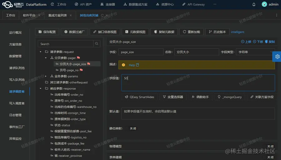This screenshot has height=160, width=281.
Task: Collapse 分页参数-pager node
Action: tap(46, 58)
